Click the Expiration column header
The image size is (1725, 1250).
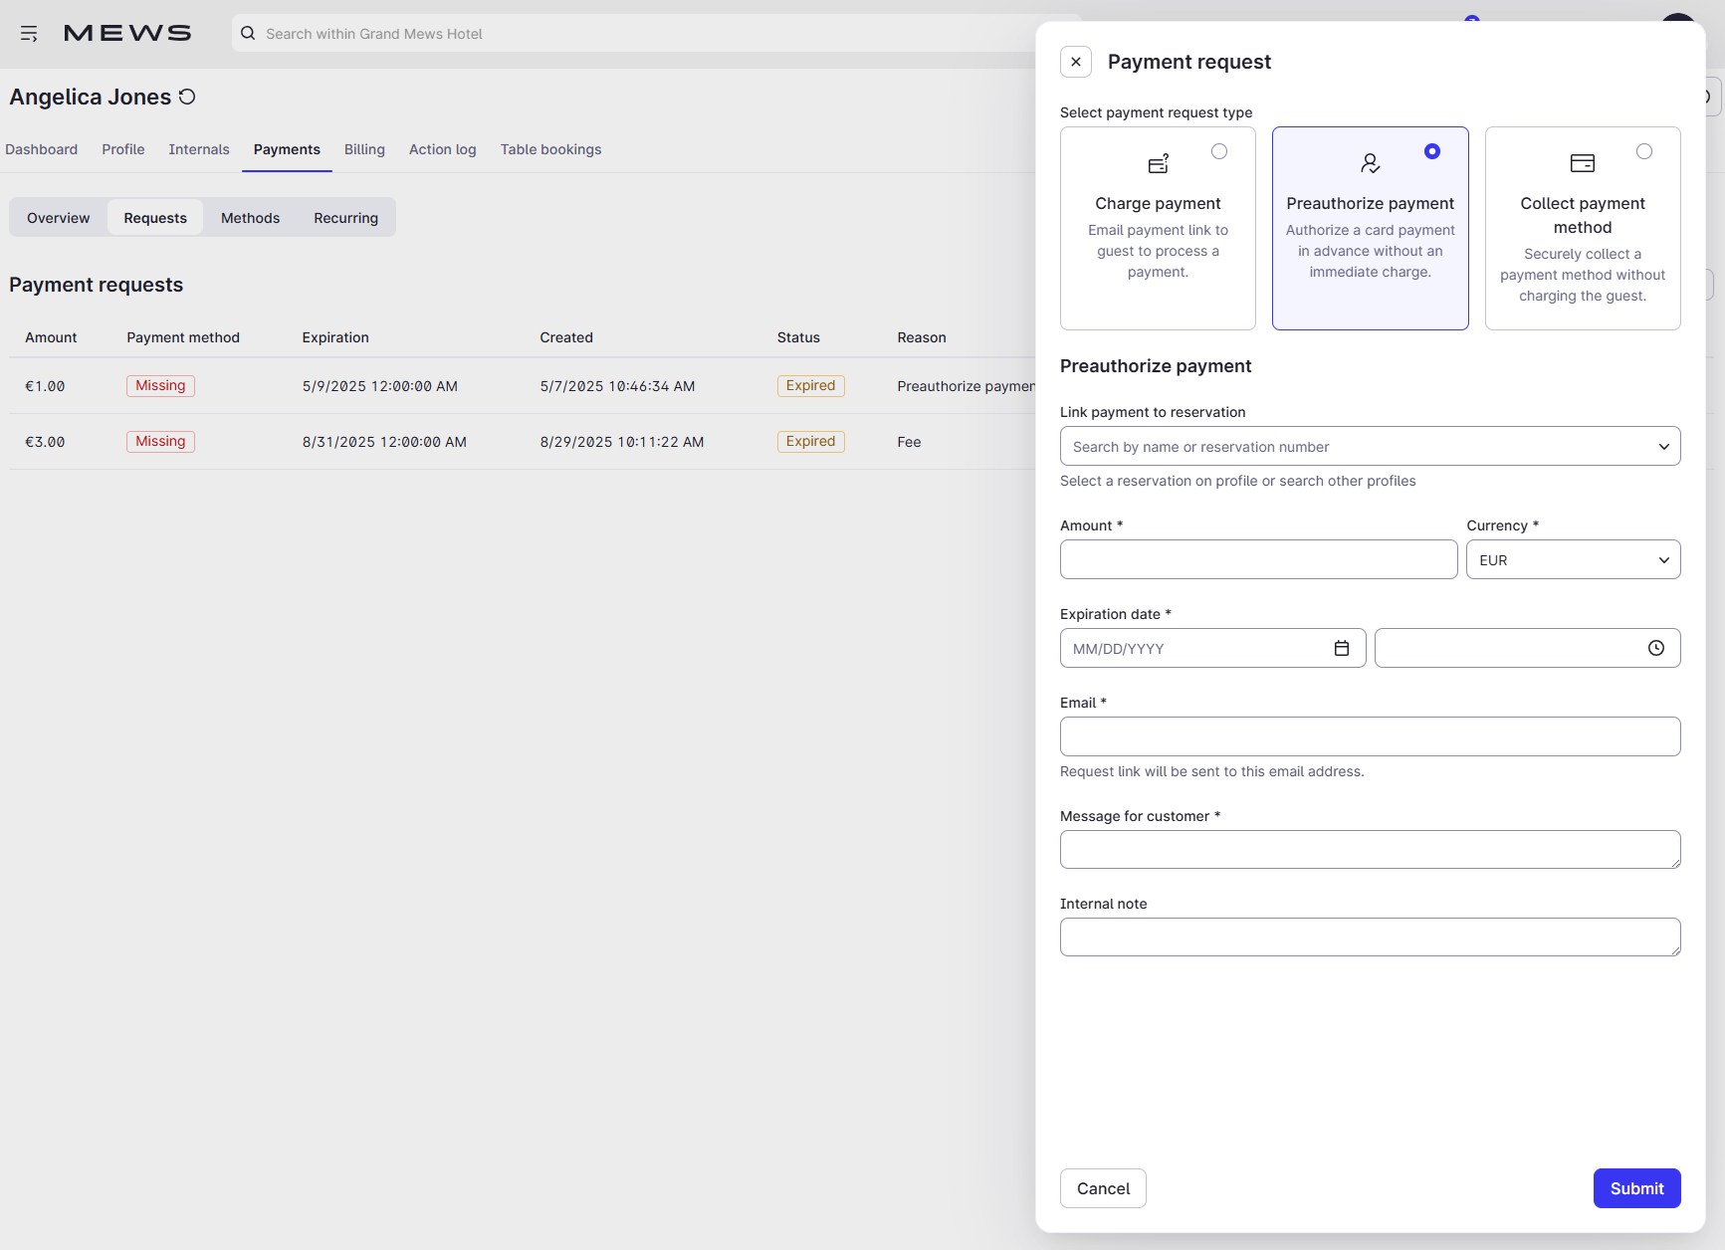[335, 337]
